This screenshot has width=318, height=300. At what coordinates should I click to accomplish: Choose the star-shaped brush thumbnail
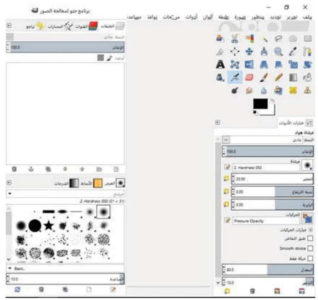click(x=49, y=225)
